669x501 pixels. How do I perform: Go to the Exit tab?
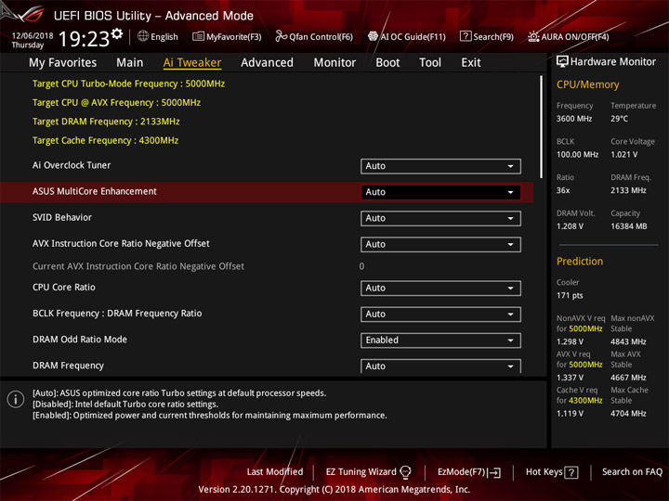coord(470,63)
